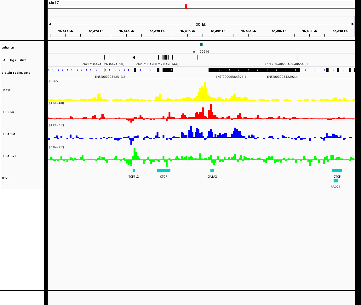Screen dimensions: 361x305
Task: Select the enhancer track name
Action: (x=8, y=48)
